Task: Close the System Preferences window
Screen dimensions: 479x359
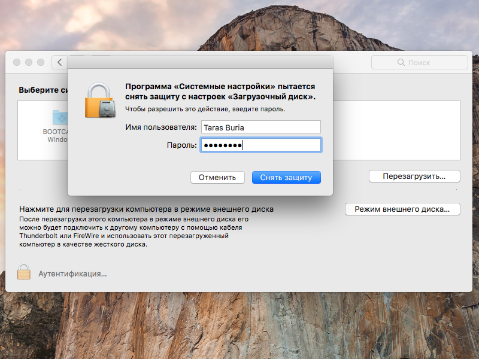Action: [17, 62]
